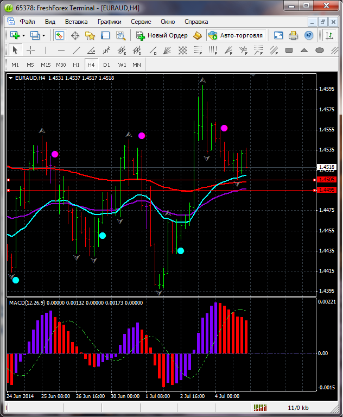343x417 pixels.
Task: Open the Navigator panel star icon
Action: tap(90, 35)
